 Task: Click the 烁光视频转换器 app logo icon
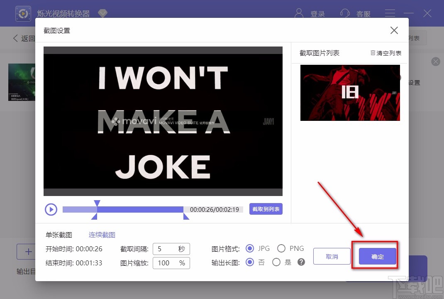click(23, 13)
